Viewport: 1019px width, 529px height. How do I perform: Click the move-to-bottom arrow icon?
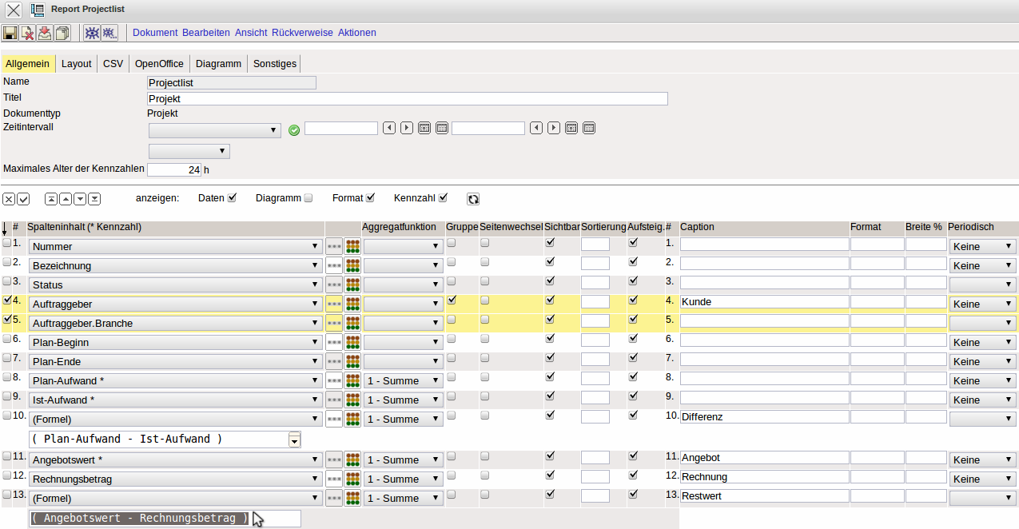[x=94, y=199]
